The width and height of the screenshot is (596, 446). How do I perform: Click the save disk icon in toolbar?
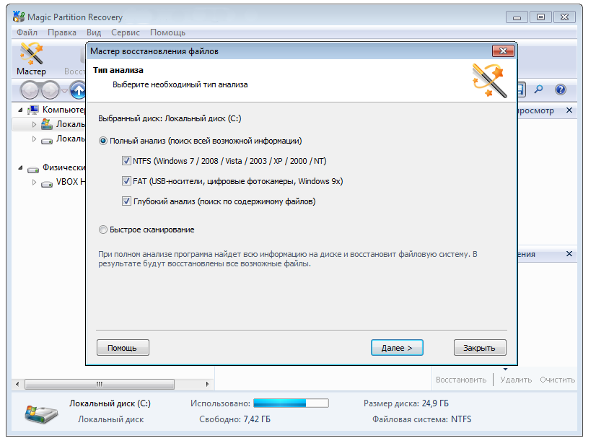tap(521, 89)
